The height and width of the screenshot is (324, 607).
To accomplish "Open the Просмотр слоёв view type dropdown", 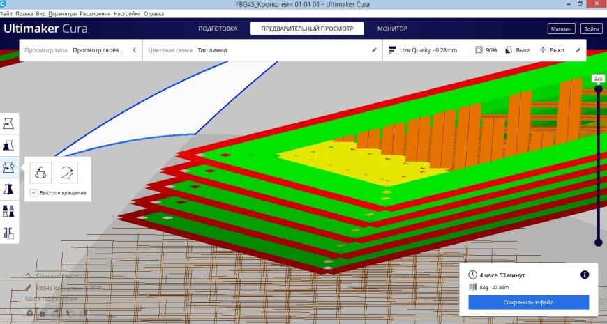I will [81, 50].
